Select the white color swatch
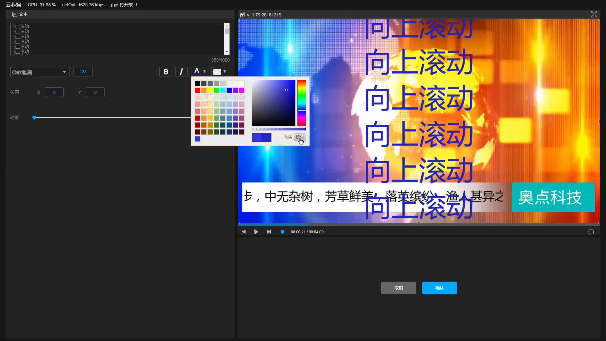This screenshot has height=341, width=606. click(242, 83)
